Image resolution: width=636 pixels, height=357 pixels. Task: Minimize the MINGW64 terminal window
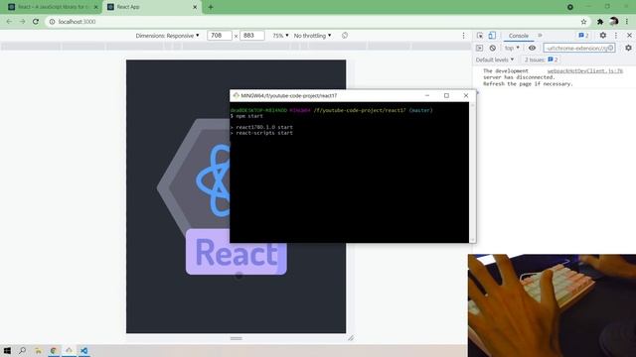click(x=427, y=95)
